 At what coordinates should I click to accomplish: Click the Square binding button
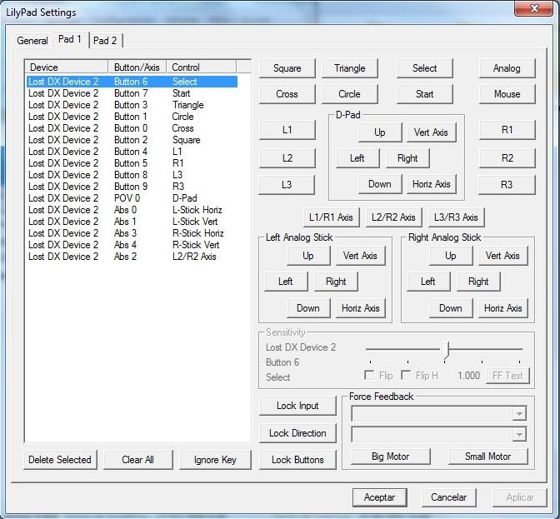[x=287, y=68]
